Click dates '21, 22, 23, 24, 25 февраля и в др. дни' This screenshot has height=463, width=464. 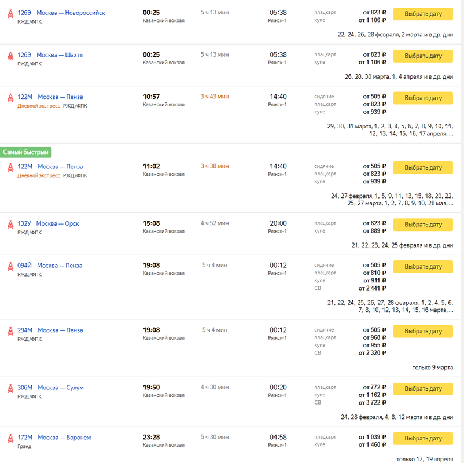402,245
